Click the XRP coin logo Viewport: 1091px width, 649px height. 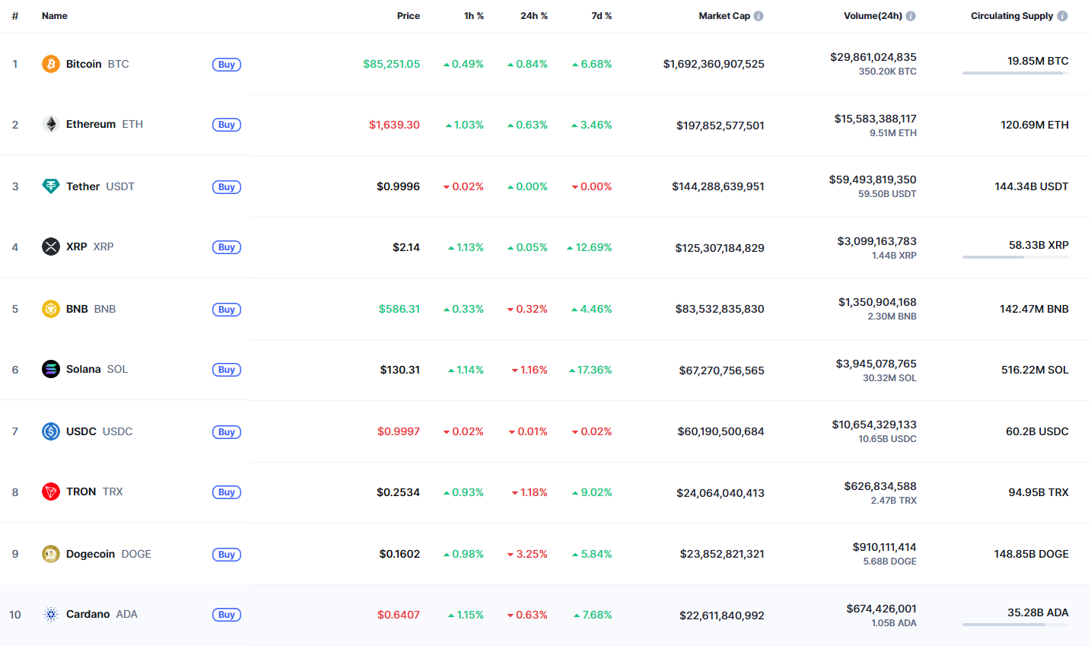point(51,247)
